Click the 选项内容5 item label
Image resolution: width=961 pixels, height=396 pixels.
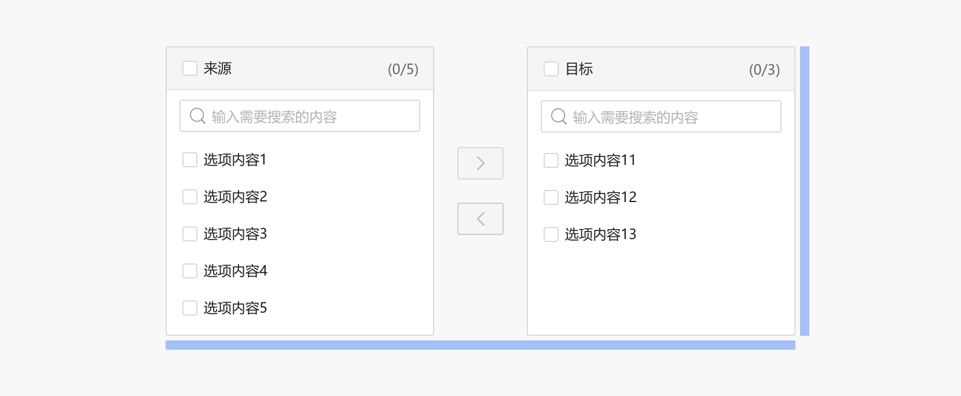[x=235, y=308]
